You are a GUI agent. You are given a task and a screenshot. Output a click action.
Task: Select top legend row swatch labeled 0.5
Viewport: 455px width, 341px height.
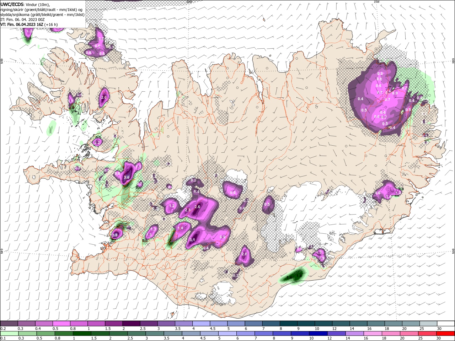click(61, 324)
